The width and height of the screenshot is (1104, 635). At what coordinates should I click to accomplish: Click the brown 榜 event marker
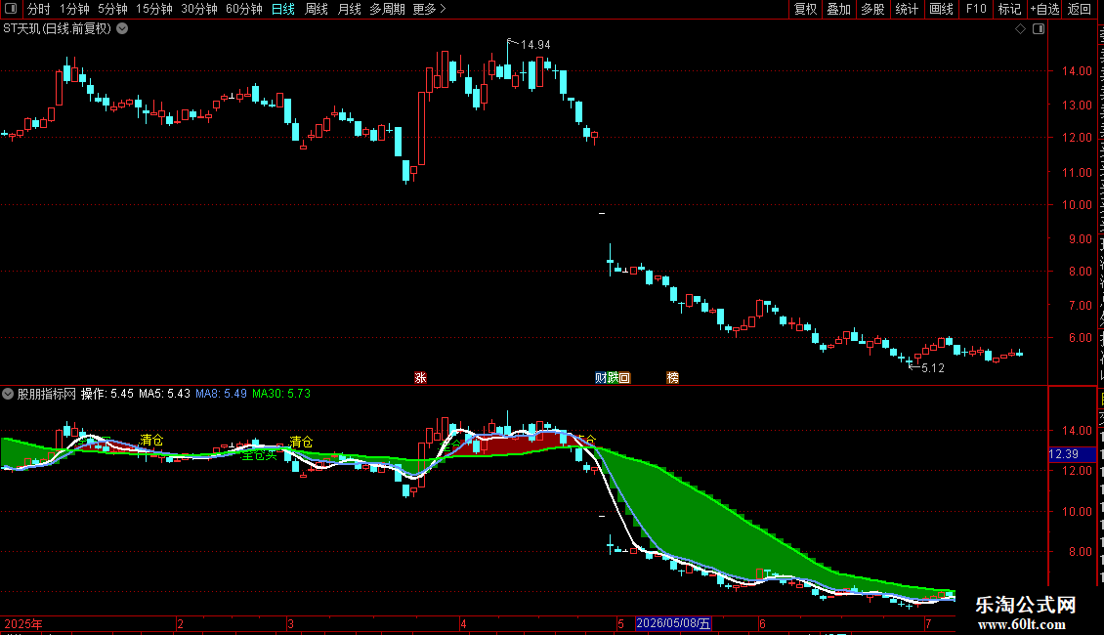coord(672,378)
